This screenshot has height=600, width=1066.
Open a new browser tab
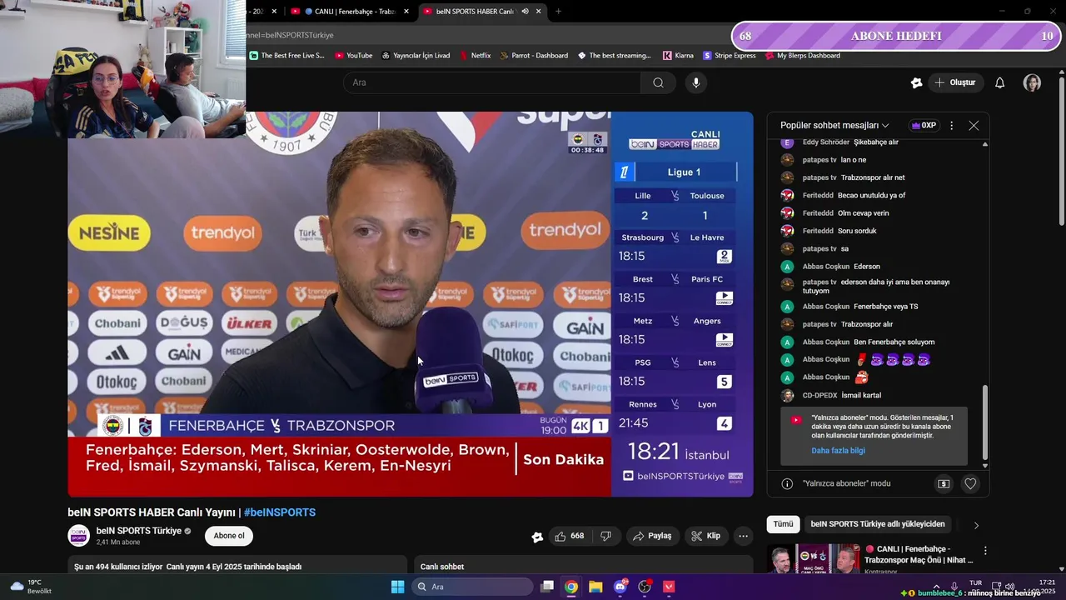coord(558,12)
